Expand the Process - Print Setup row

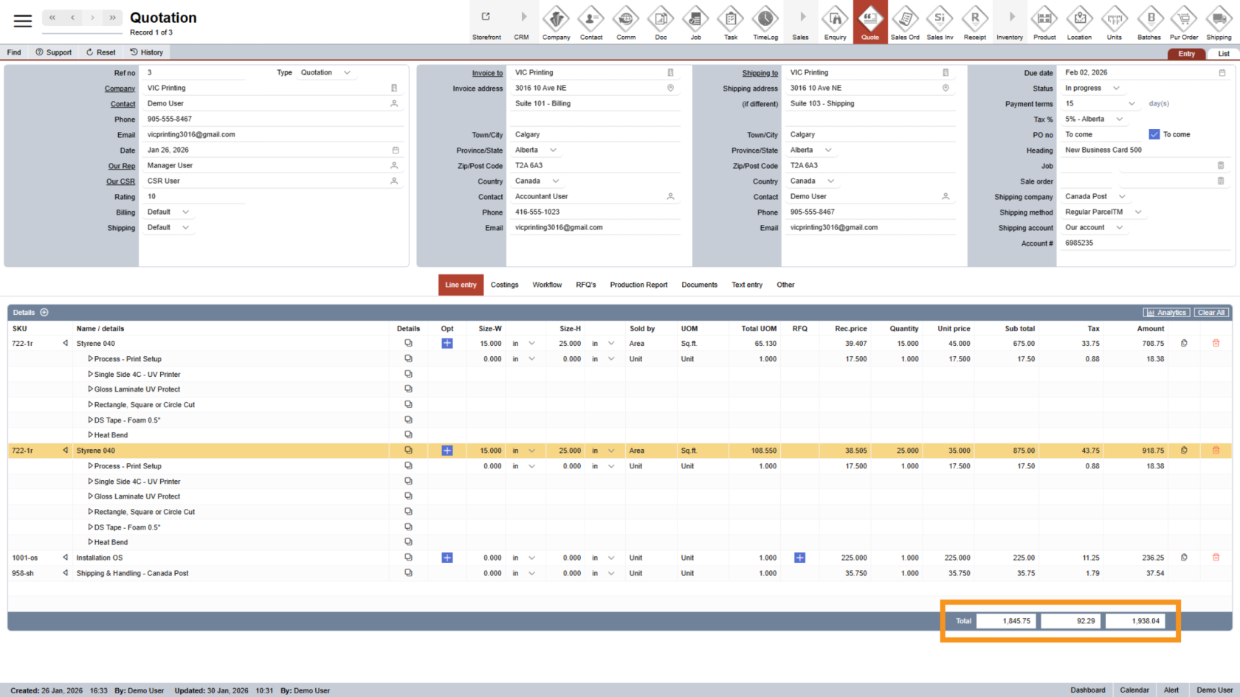[91, 359]
